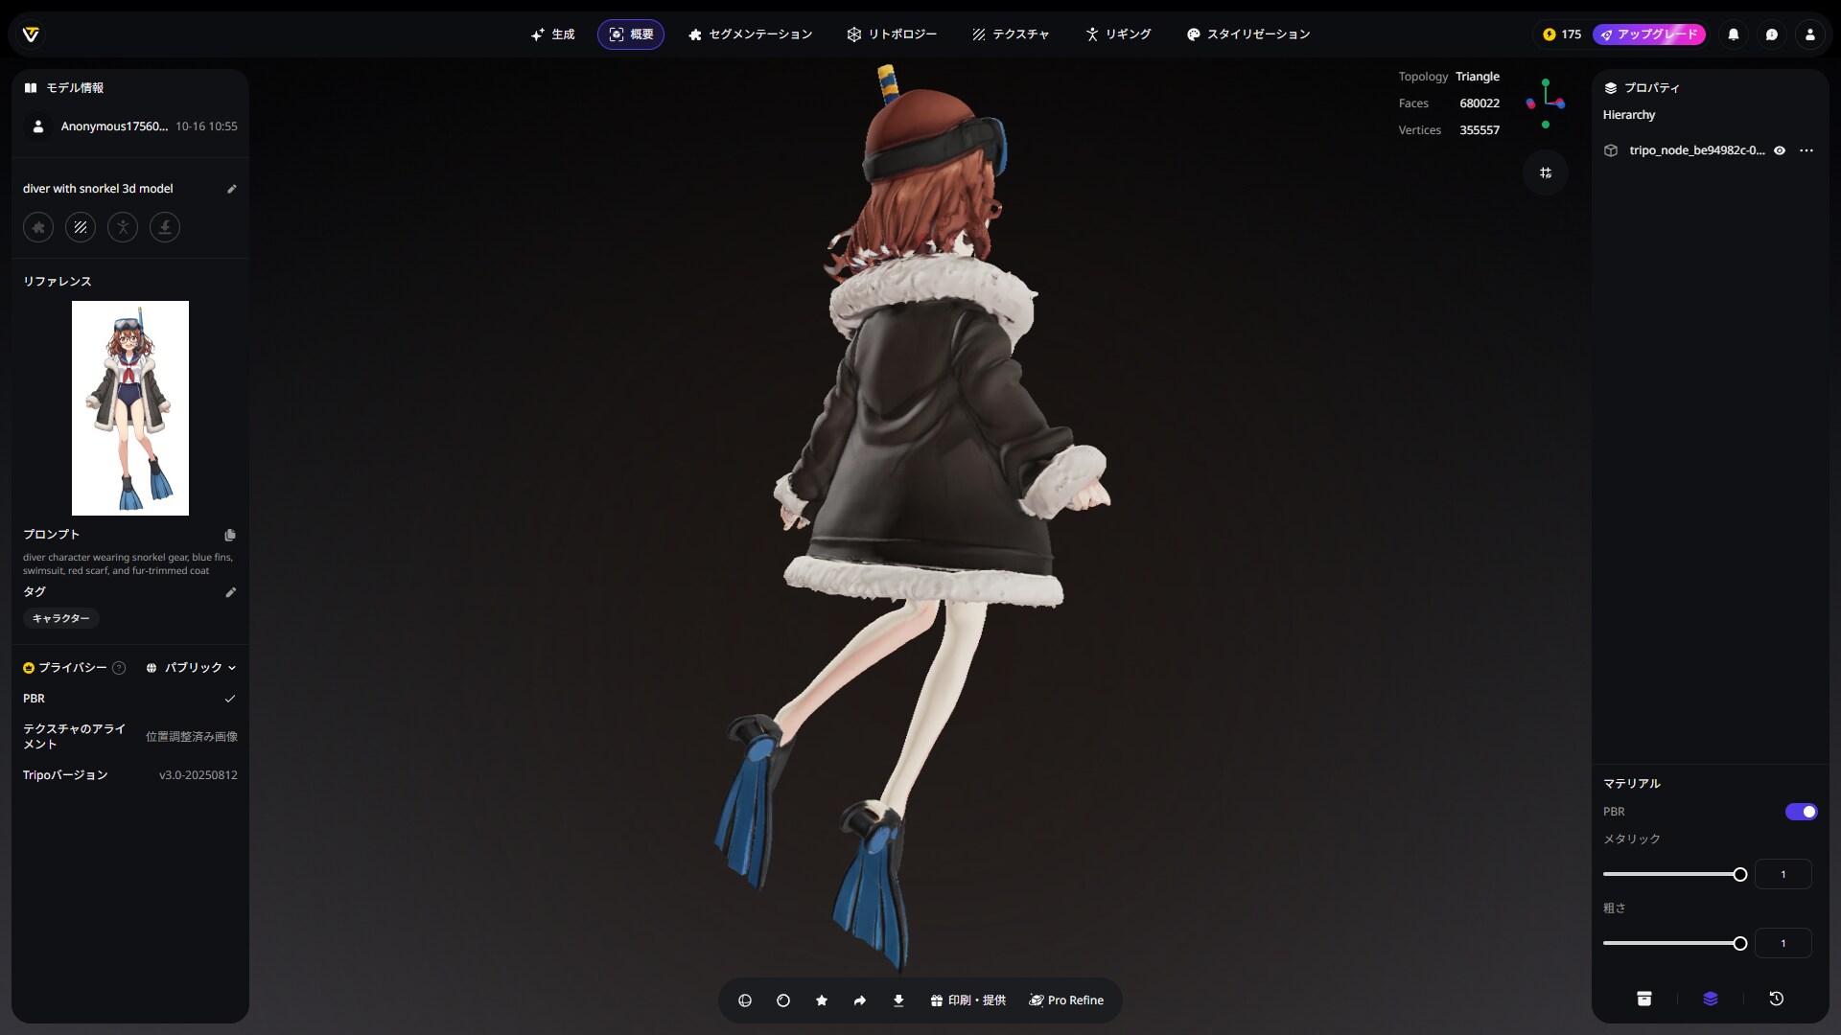
Task: Click the share arrow icon
Action: click(860, 1000)
